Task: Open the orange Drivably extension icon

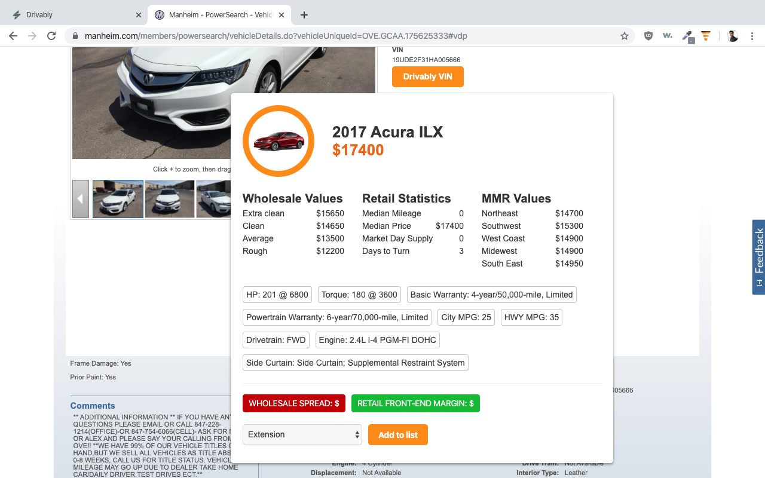Action: point(706,36)
